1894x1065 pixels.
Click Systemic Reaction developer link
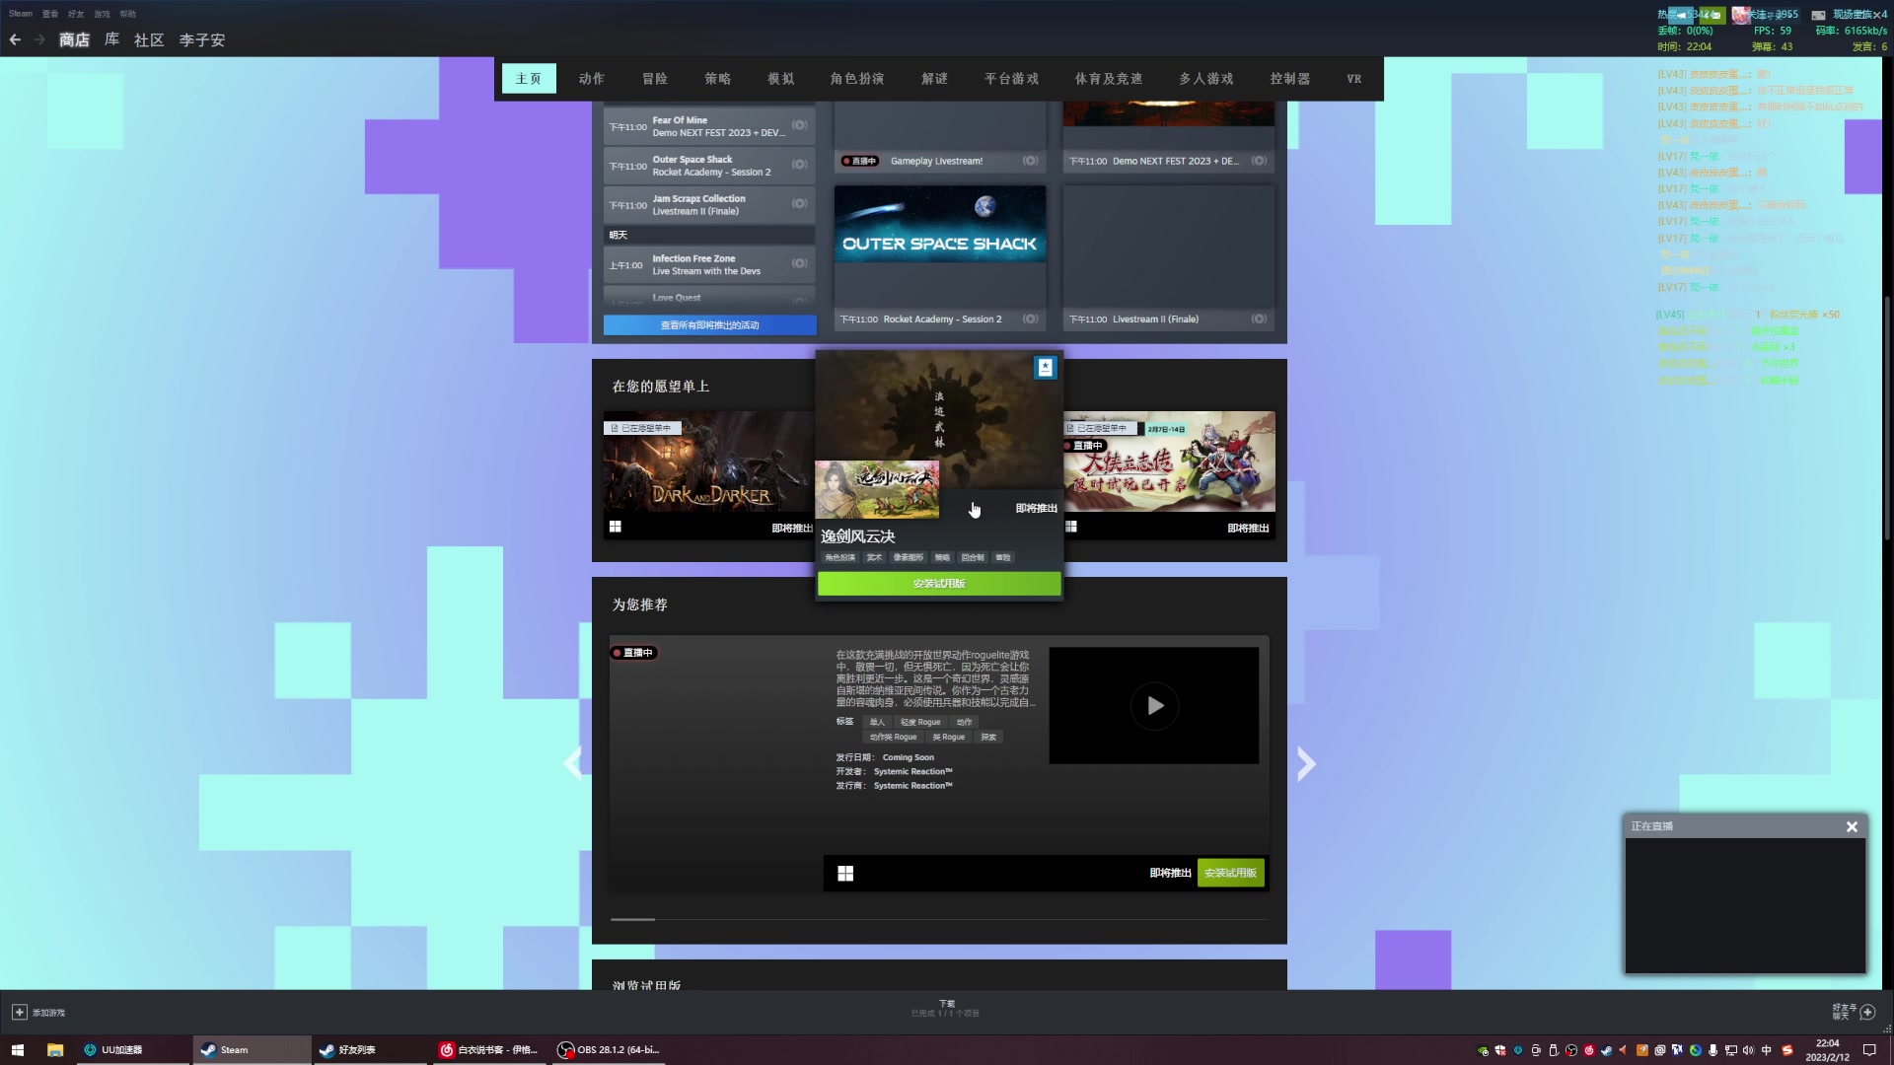[x=913, y=772]
